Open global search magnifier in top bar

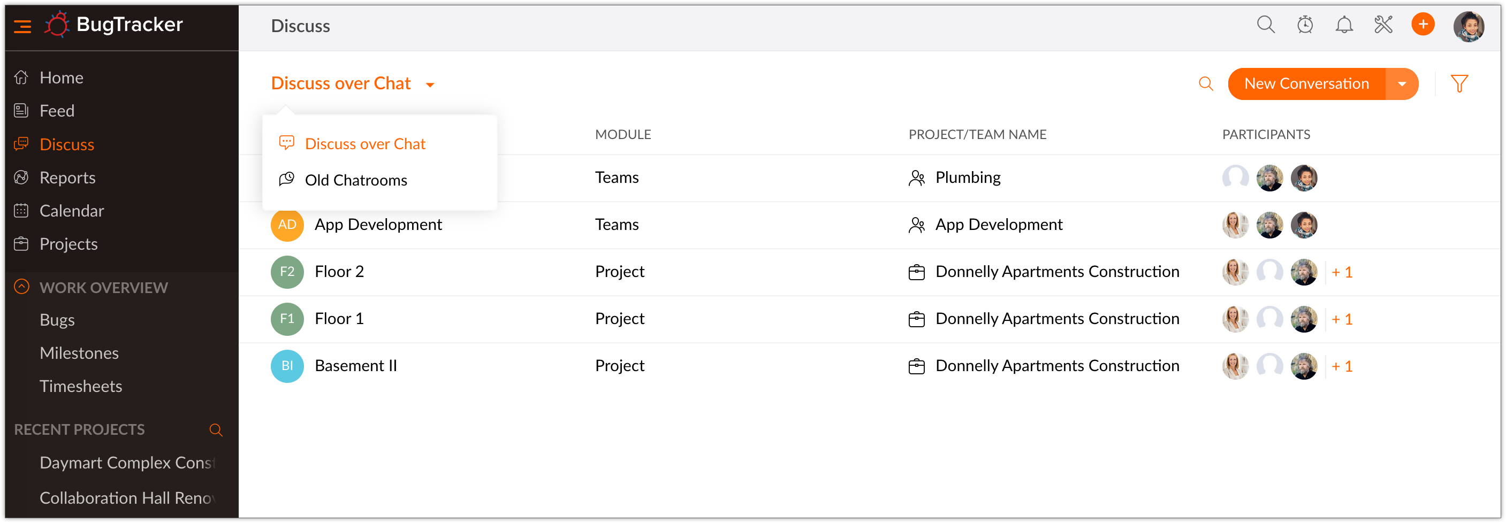click(1265, 25)
